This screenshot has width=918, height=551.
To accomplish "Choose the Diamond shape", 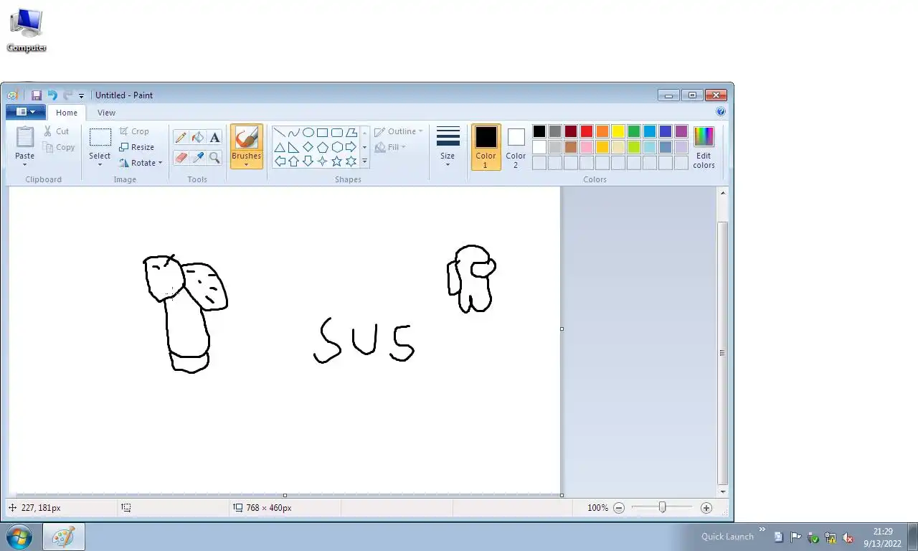I will click(308, 147).
